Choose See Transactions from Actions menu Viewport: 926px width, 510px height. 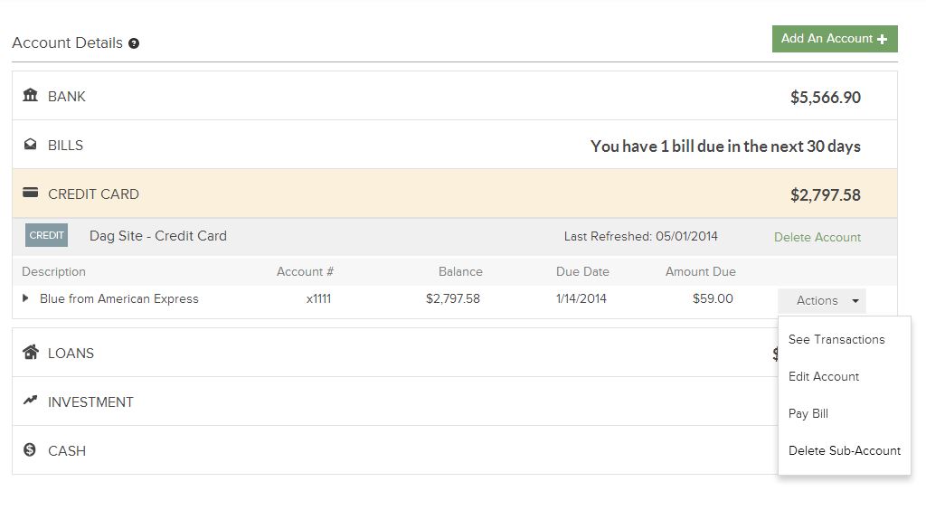[x=836, y=339]
